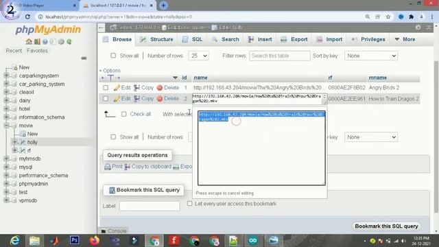The image size is (439, 247).
Task: Switch to the Structure tab
Action: (157, 40)
